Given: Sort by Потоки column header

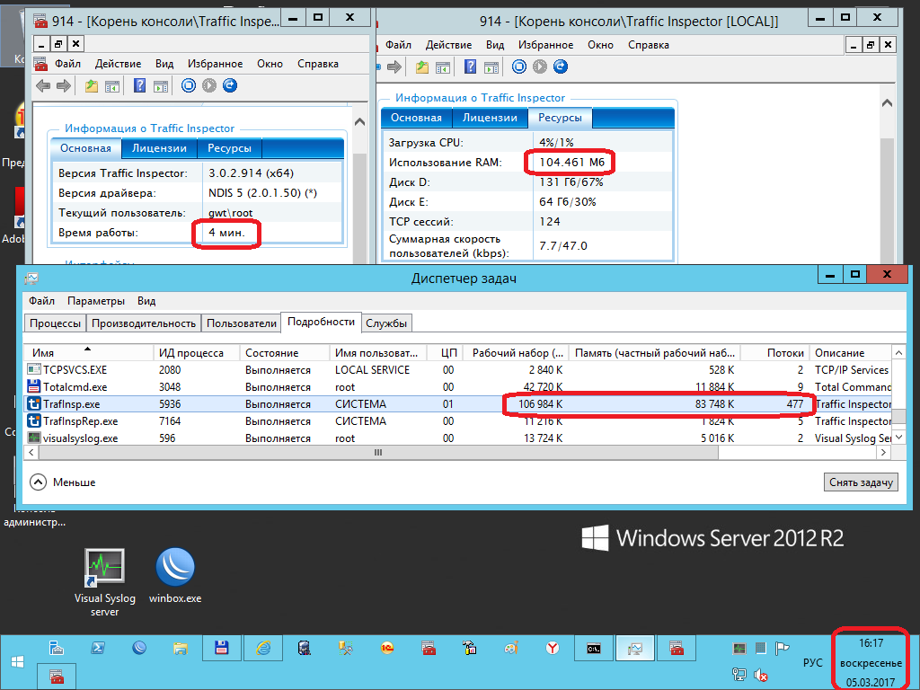Looking at the screenshot, I should click(774, 352).
